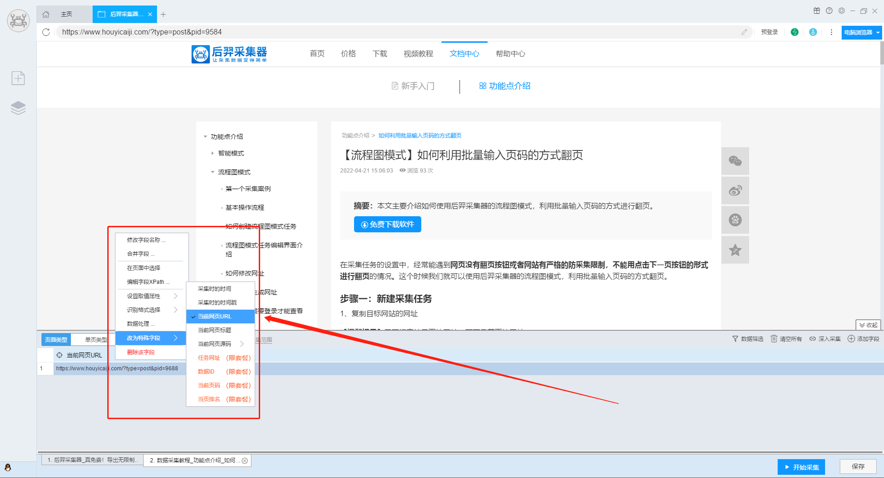The height and width of the screenshot is (478, 884).
Task: Click the blue key icon in toolbar
Action: pyautogui.click(x=813, y=32)
